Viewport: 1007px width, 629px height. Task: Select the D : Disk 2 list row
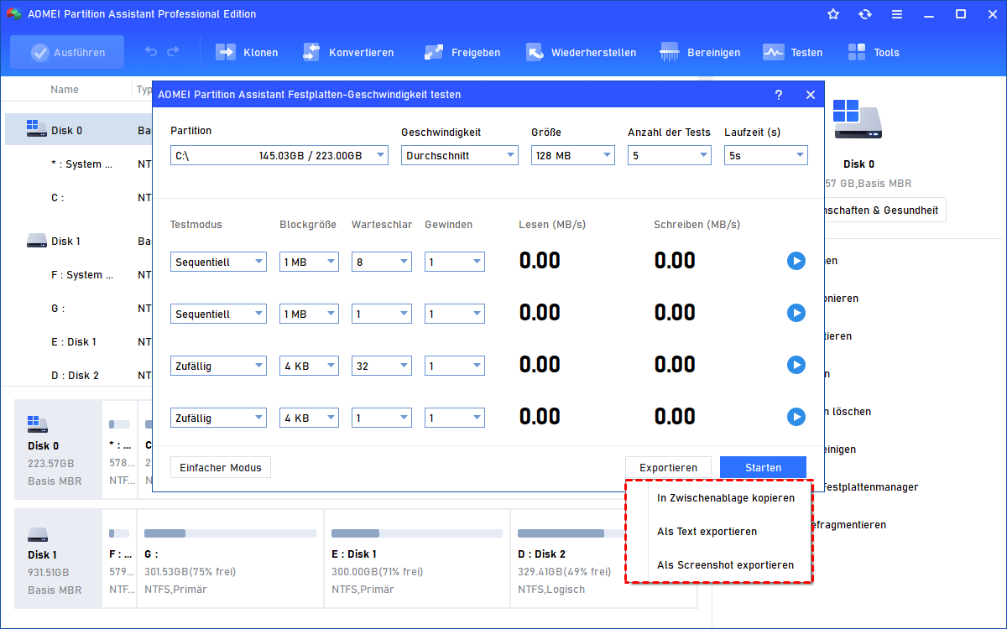79,376
